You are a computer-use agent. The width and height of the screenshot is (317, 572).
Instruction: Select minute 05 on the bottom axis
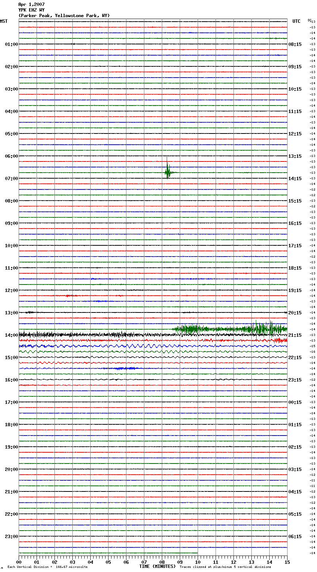pos(108,562)
